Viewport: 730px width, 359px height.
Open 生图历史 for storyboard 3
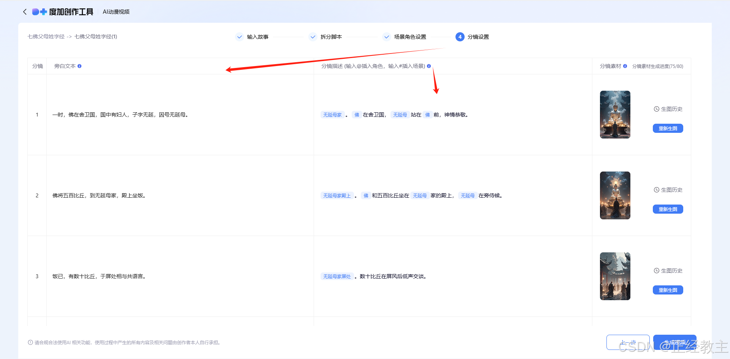point(668,271)
